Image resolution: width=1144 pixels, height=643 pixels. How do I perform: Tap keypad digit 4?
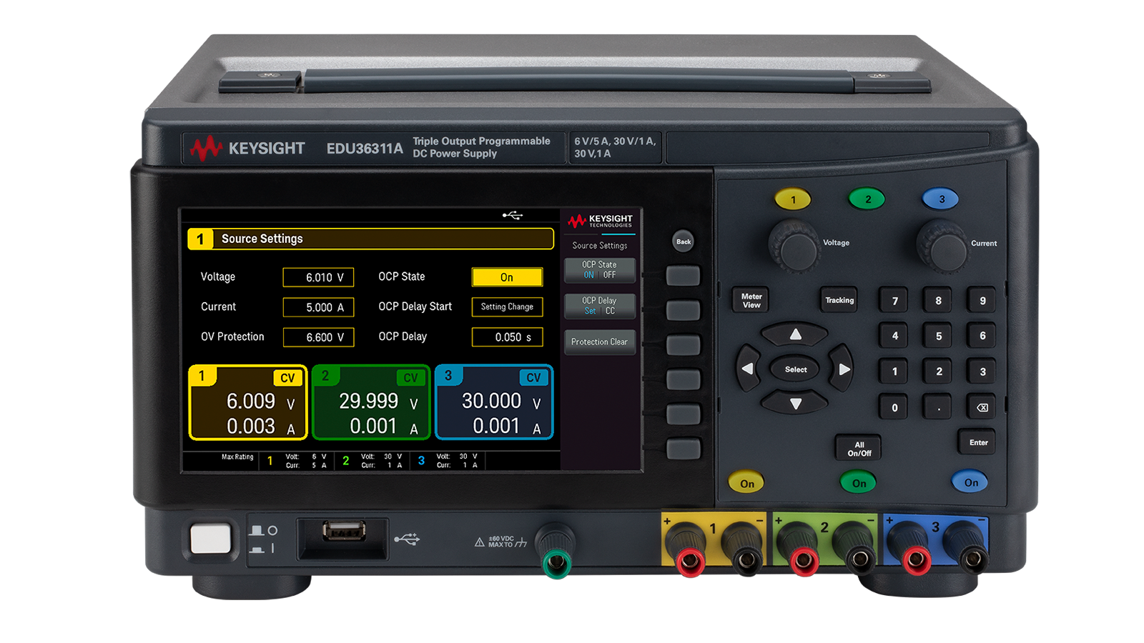894,336
